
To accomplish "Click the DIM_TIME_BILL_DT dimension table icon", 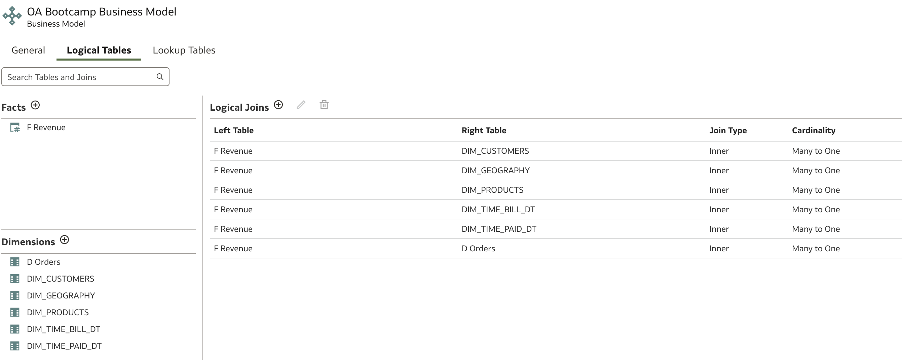I will [x=15, y=329].
